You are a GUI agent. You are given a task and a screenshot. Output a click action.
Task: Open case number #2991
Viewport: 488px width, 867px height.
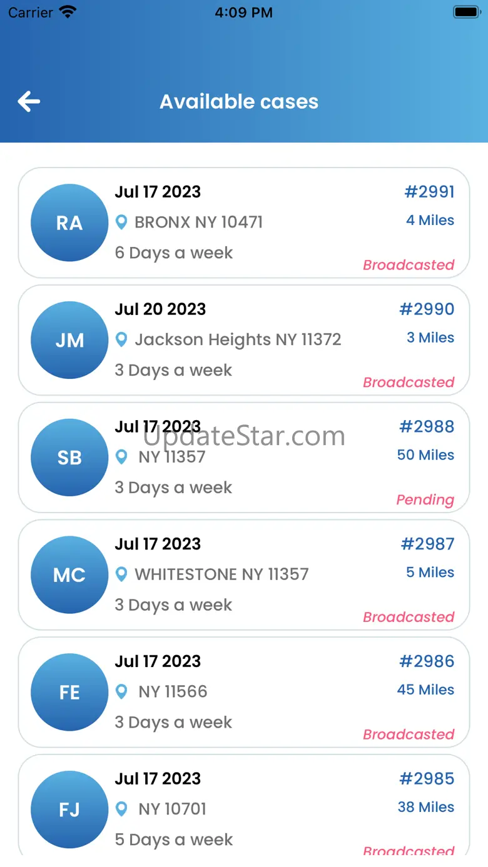(429, 192)
